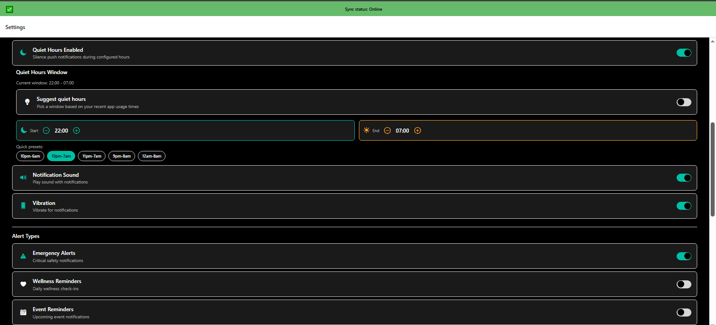Image resolution: width=716 pixels, height=325 pixels.
Task: Click the moon icon in the Start time box
Action: (24, 130)
